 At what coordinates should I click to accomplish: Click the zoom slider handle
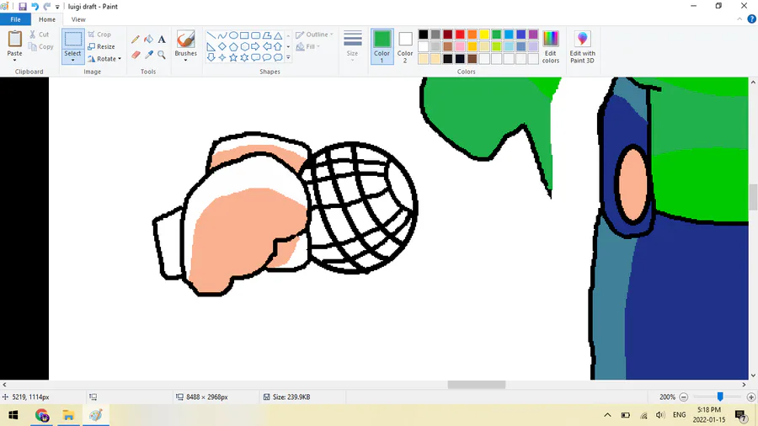pos(720,397)
